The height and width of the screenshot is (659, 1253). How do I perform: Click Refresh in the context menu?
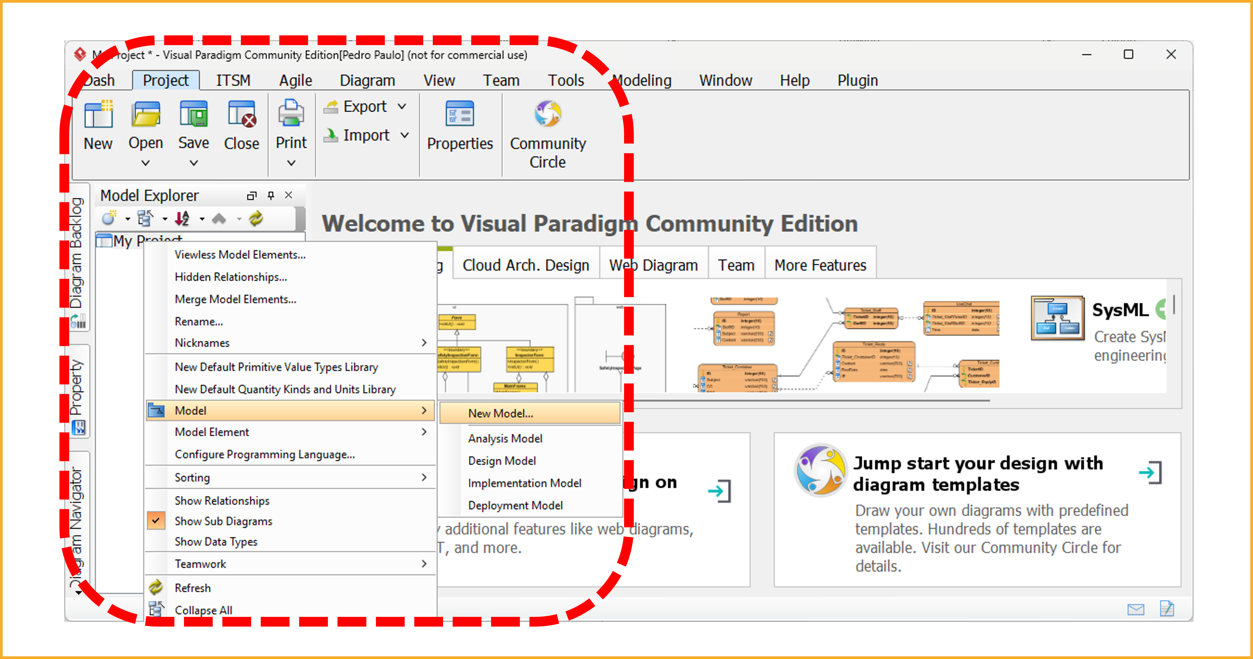290,588
